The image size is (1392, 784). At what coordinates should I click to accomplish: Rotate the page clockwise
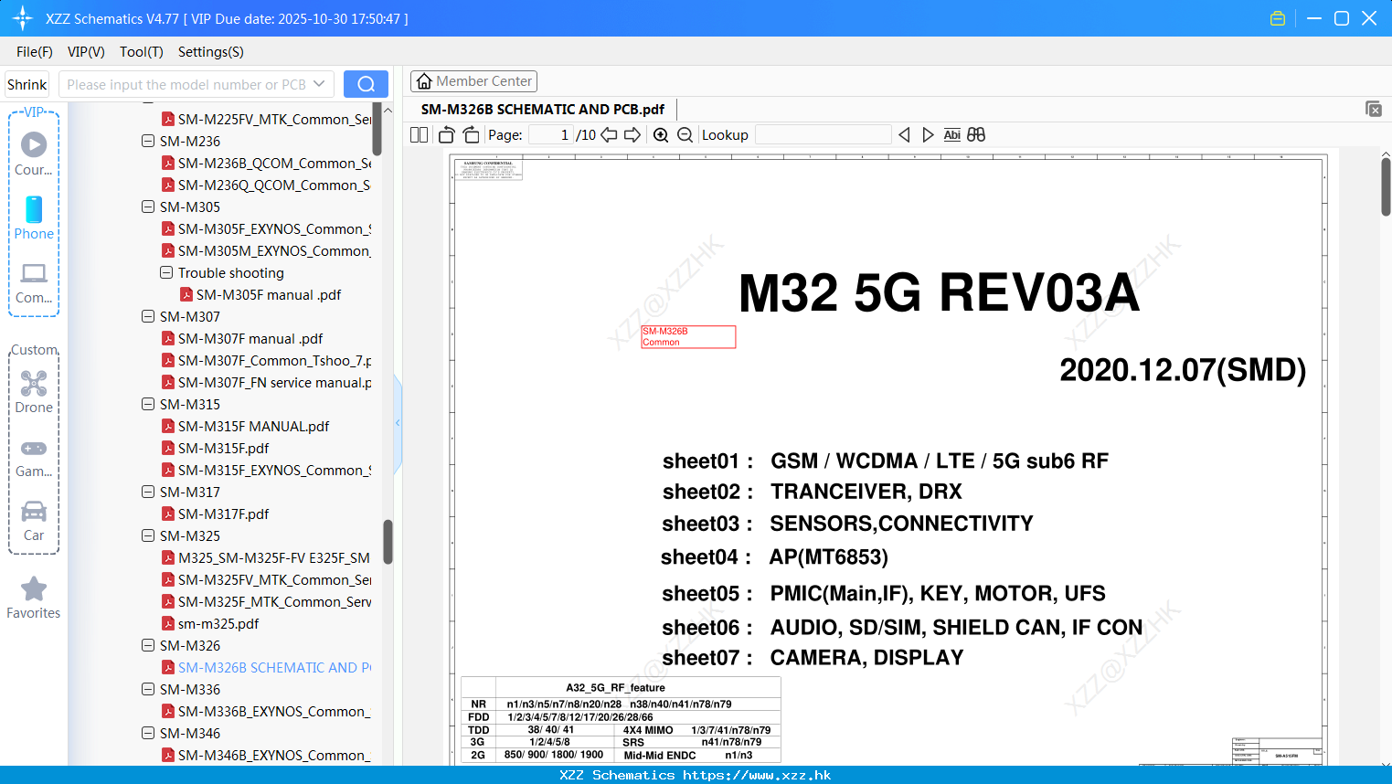point(471,135)
